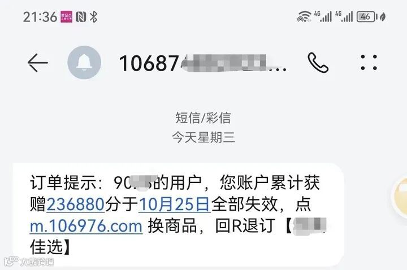This screenshot has height=270, width=407.
Task: Tap the 21:36 status bar clock
Action: point(40,17)
